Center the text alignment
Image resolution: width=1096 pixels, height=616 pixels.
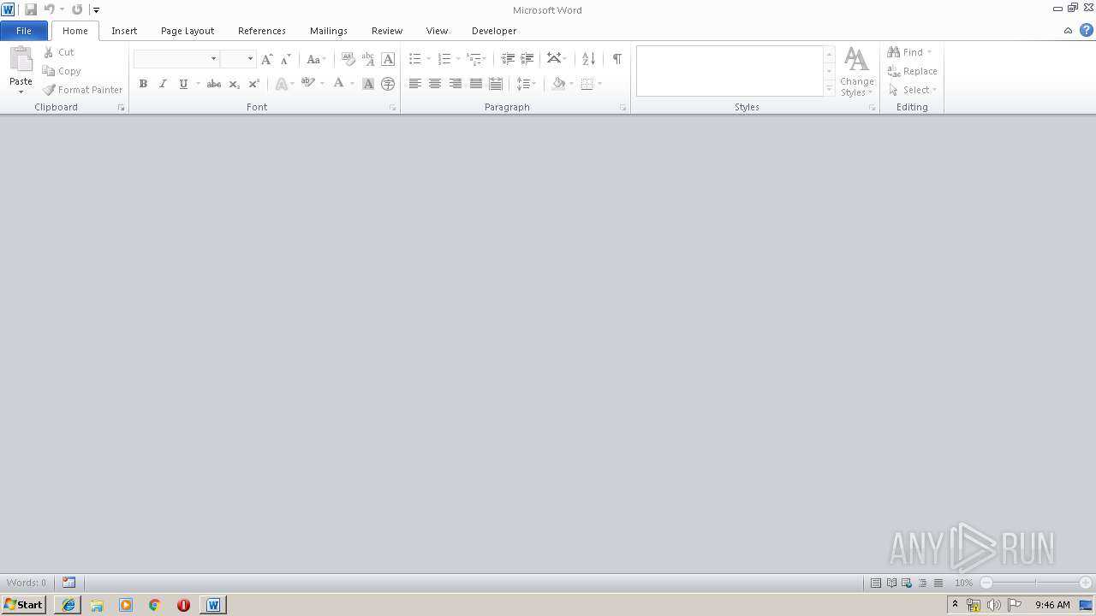[435, 84]
